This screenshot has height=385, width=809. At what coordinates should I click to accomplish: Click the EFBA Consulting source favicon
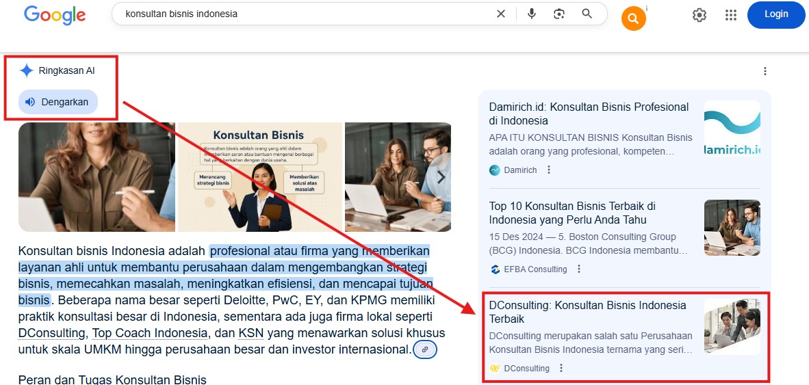tap(496, 269)
